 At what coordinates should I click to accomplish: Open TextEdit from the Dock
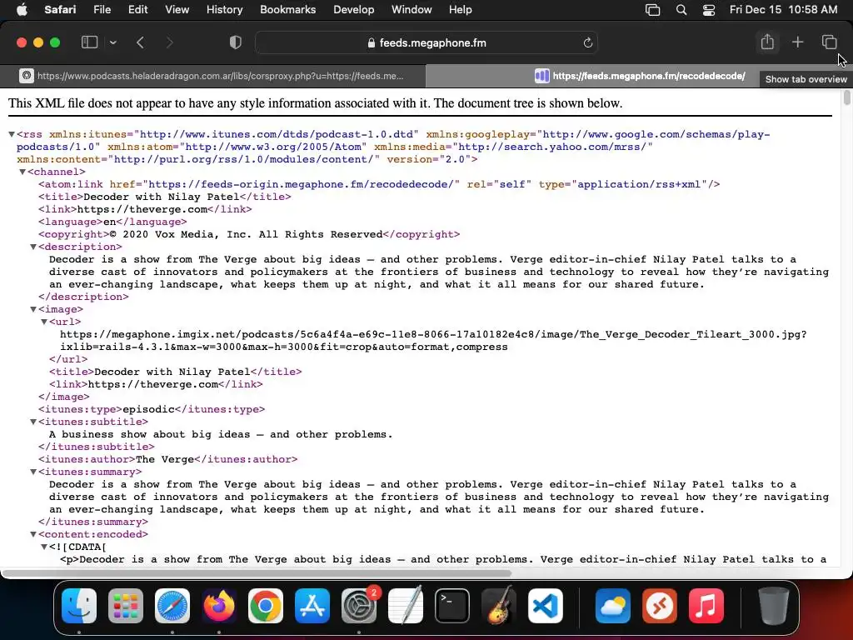[406, 606]
